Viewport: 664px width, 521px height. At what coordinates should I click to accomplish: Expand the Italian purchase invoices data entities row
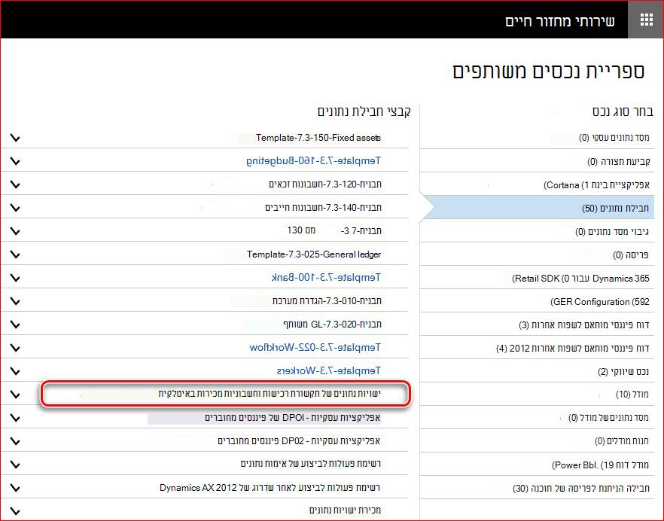click(15, 395)
